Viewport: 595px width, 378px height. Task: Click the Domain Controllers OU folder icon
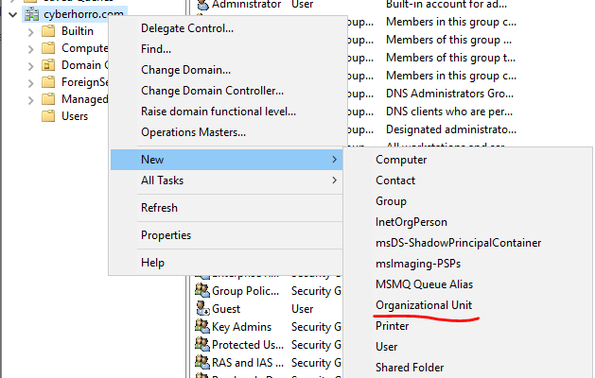pos(48,65)
